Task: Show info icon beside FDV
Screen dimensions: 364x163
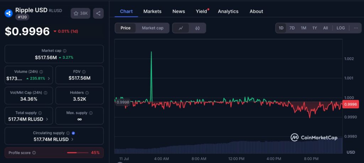Action: tap(84, 72)
